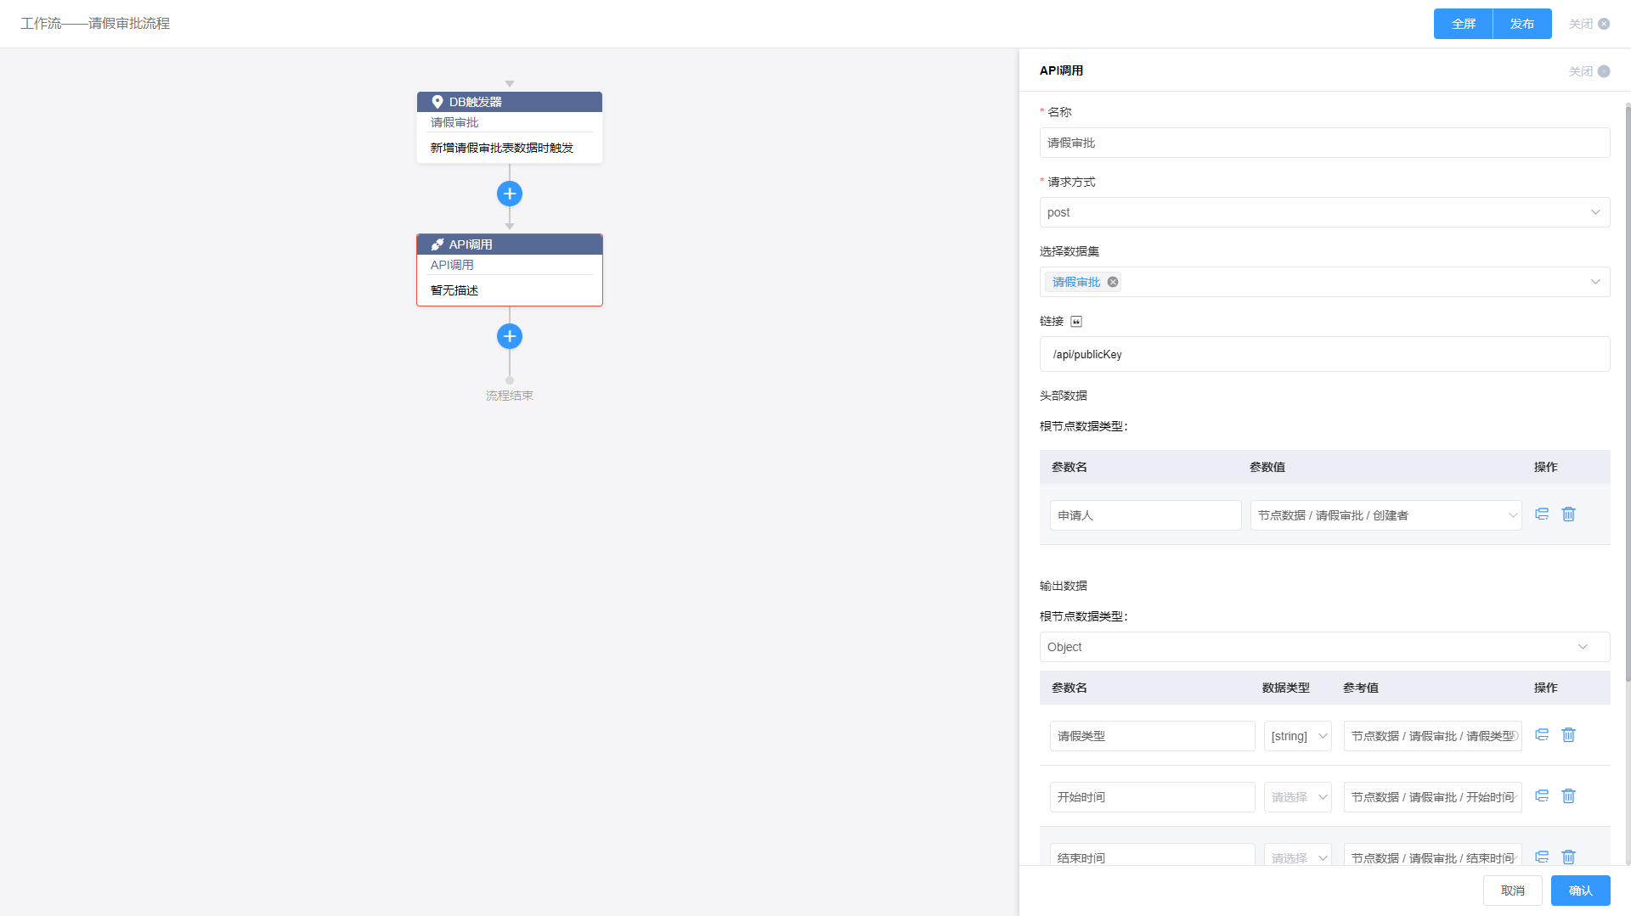Viewport: 1631px width, 916px height.
Task: Click the 流程结束 label
Action: click(x=510, y=396)
